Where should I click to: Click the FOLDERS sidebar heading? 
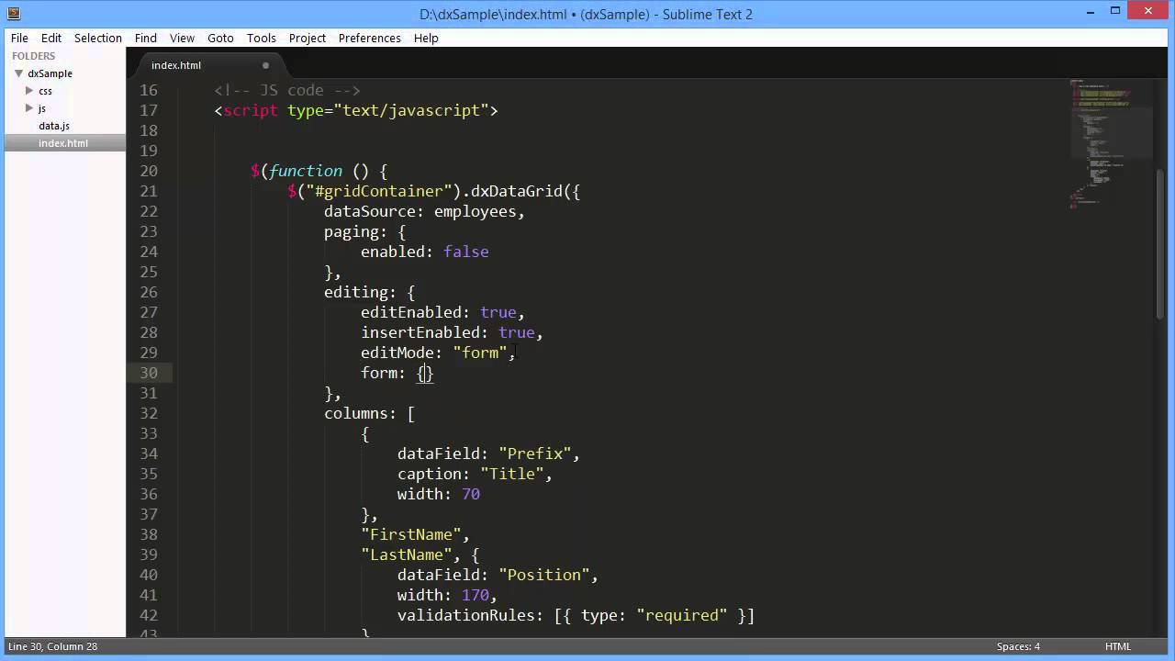[34, 56]
